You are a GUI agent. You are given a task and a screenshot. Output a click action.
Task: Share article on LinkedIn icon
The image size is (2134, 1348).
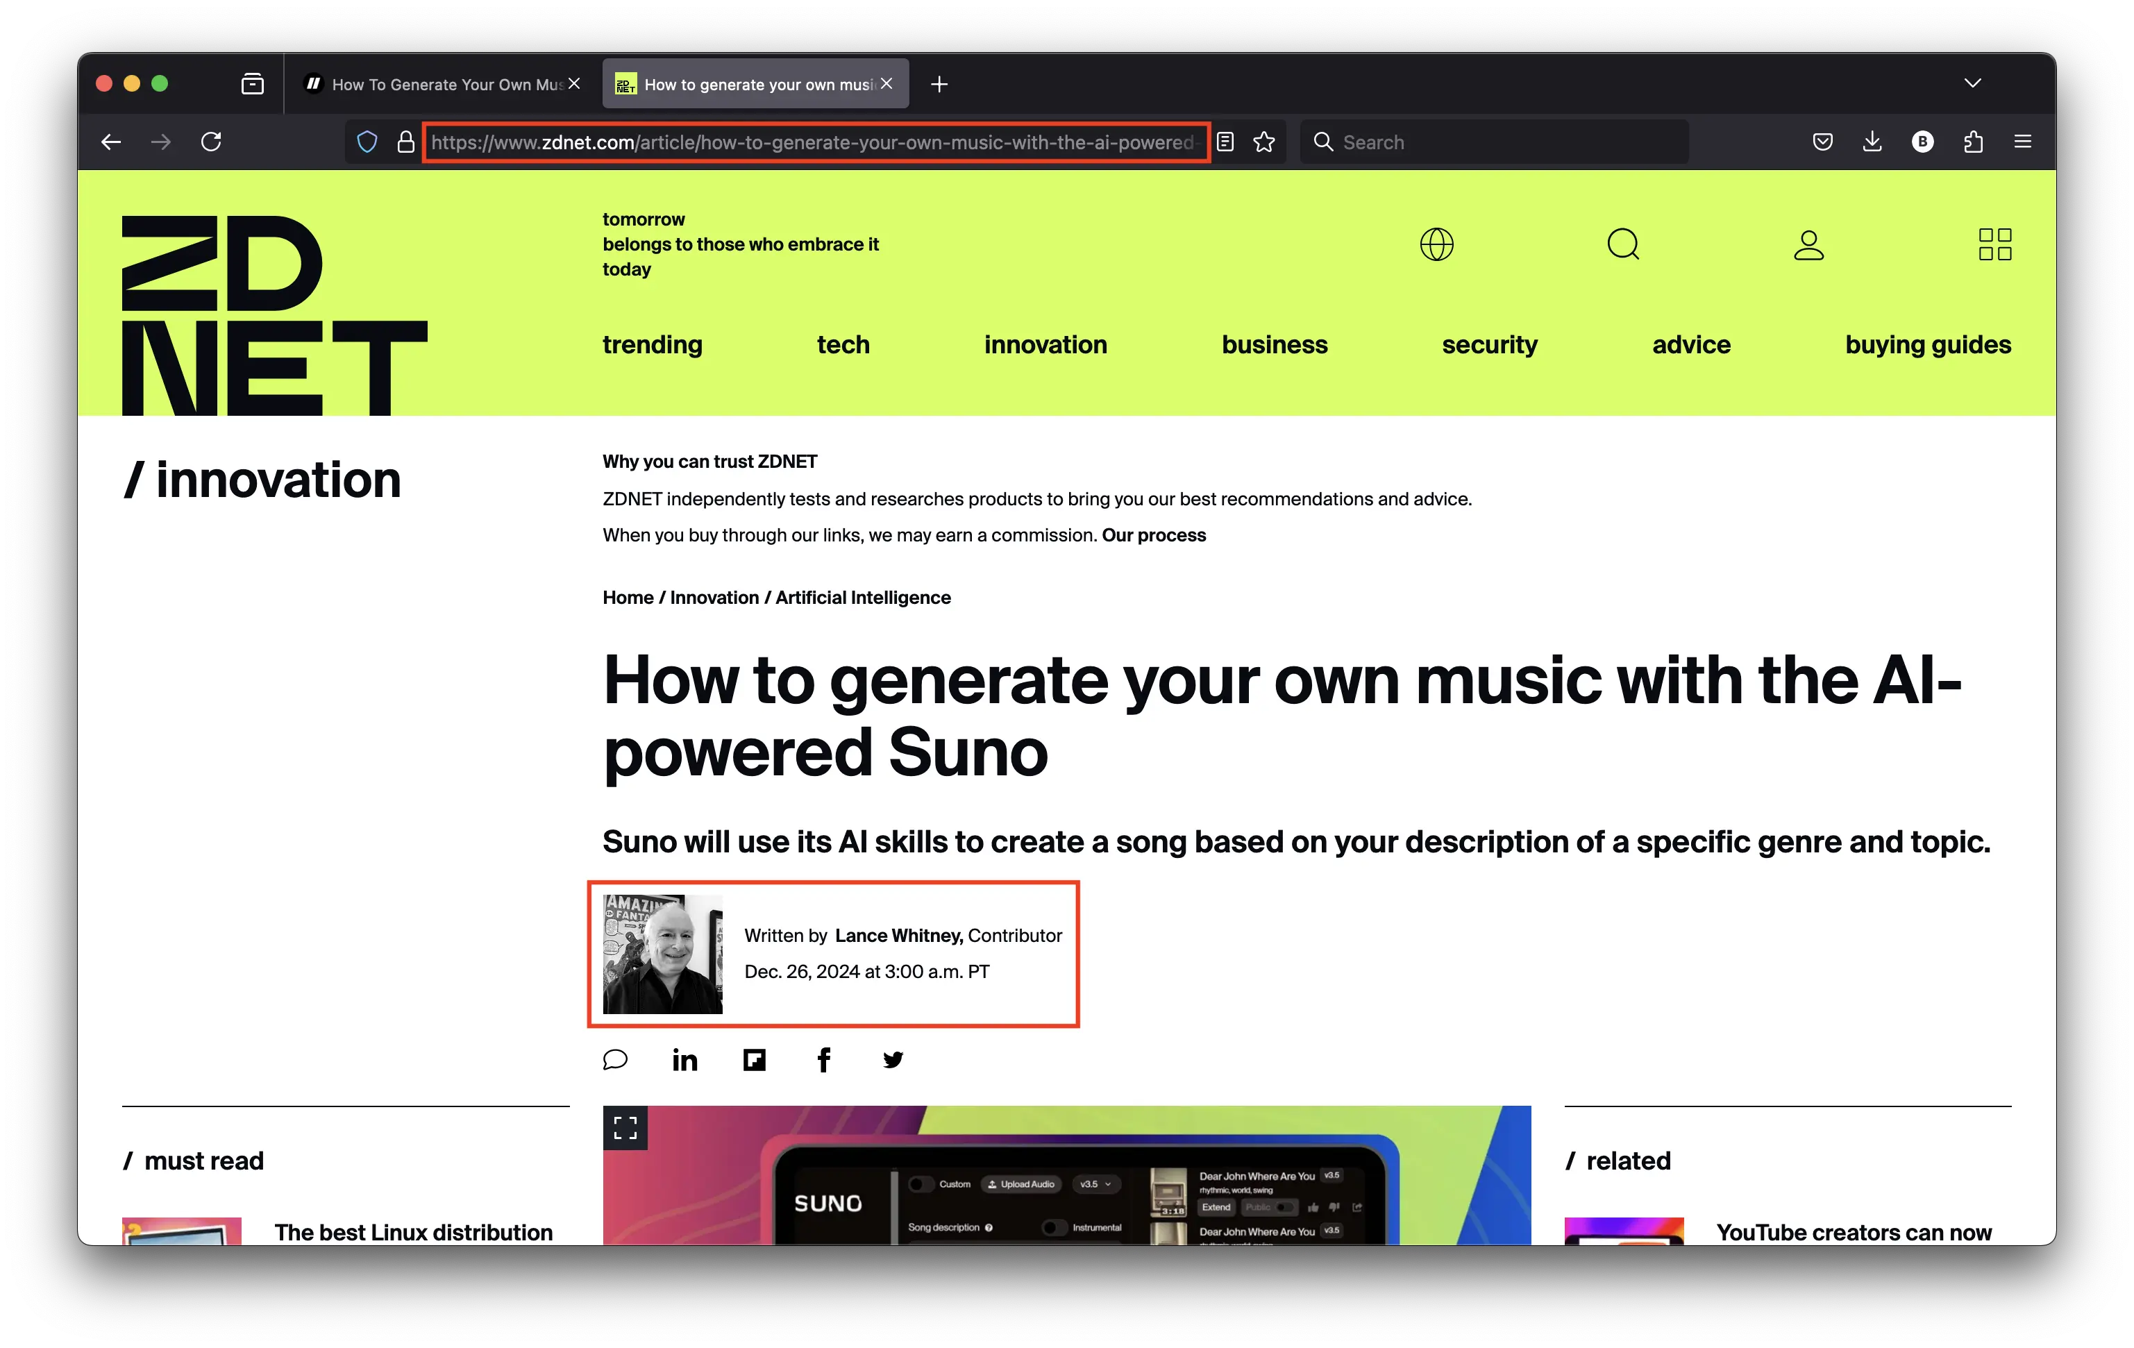pos(684,1060)
